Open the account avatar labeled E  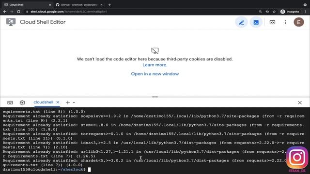tap(298, 22)
